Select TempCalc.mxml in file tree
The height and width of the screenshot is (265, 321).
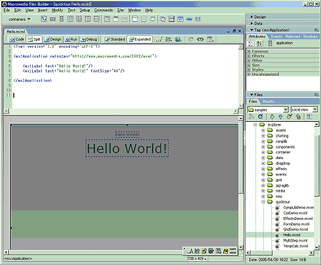click(295, 246)
